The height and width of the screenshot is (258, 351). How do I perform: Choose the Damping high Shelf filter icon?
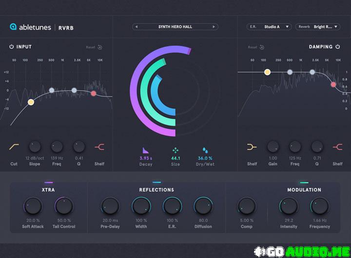pos(337,147)
